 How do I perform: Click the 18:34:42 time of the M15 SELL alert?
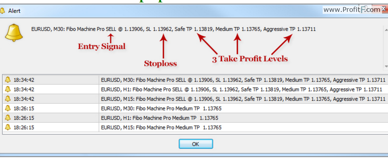(24, 99)
